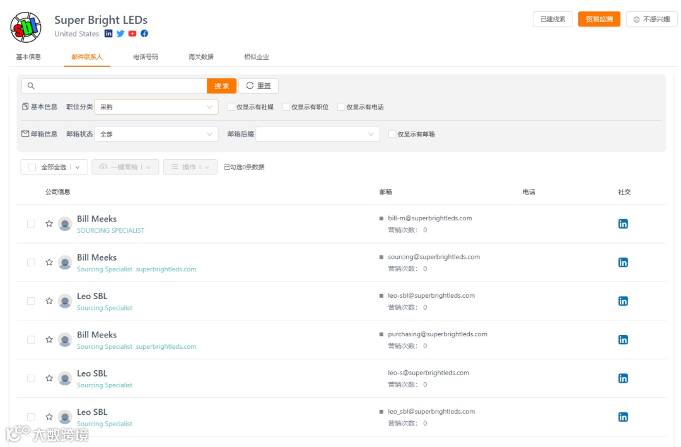Image resolution: width=681 pixels, height=447 pixels.
Task: Star the sourcing@superbrightleds.com contact
Action: pyautogui.click(x=49, y=263)
